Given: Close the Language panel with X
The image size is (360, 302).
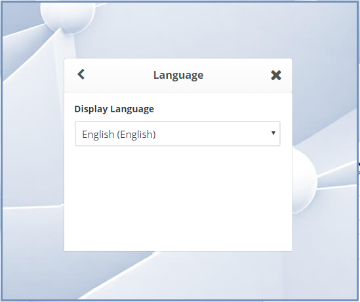Looking at the screenshot, I should pos(276,75).
